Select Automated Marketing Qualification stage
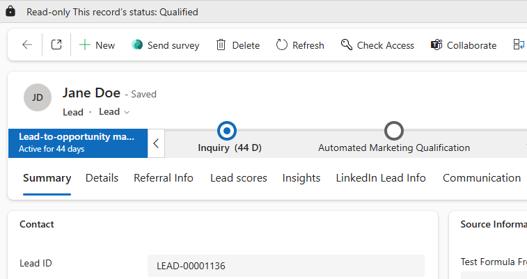This screenshot has width=527, height=279. (x=394, y=130)
